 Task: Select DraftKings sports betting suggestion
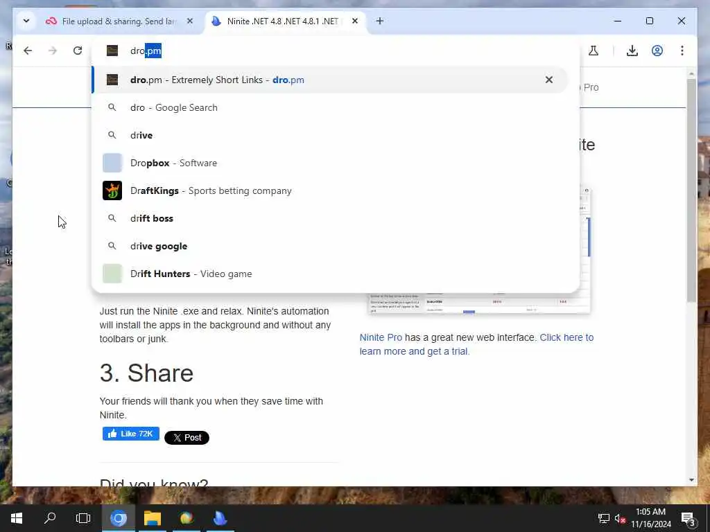point(329,190)
